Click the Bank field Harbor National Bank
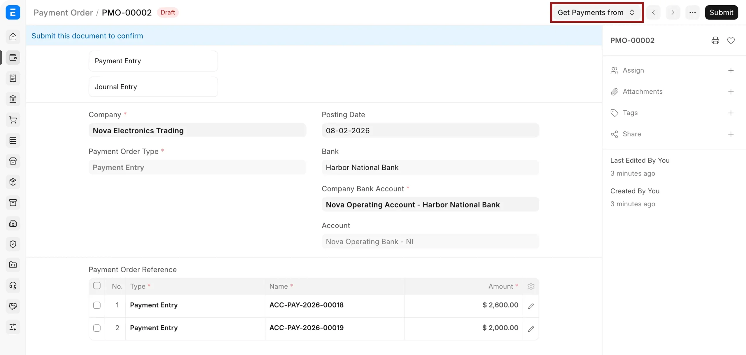746x355 pixels. click(x=430, y=167)
